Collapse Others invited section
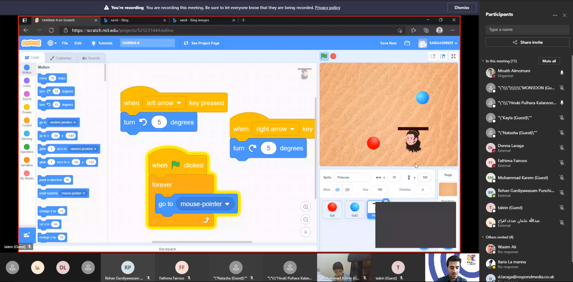This screenshot has height=282, width=573. point(483,237)
